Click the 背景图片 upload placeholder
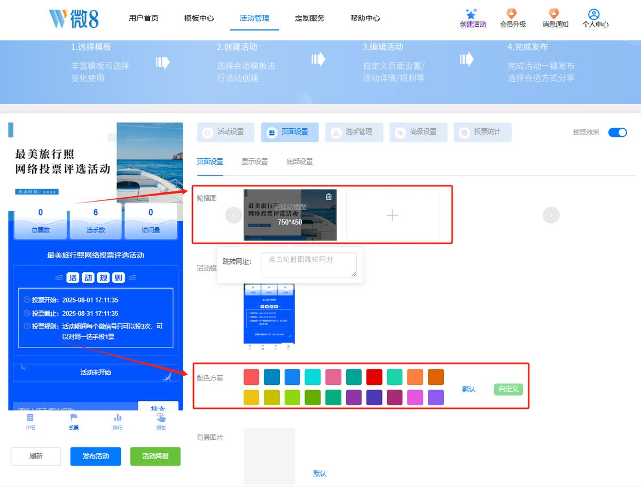Viewport: 641px width, 488px height. (x=269, y=457)
